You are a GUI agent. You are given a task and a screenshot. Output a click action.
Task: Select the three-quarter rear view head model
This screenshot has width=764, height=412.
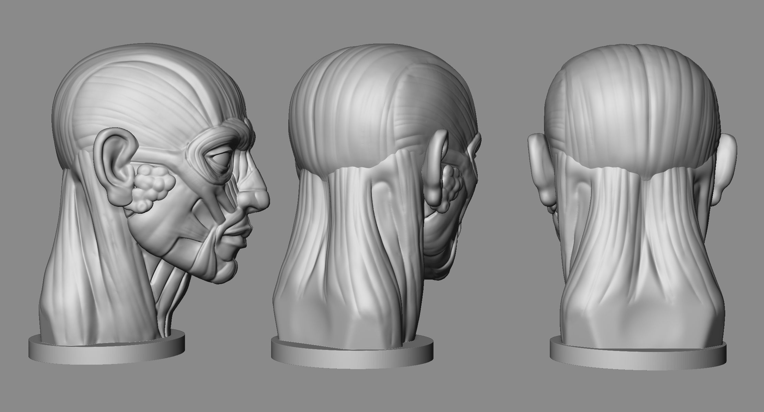pyautogui.click(x=376, y=206)
